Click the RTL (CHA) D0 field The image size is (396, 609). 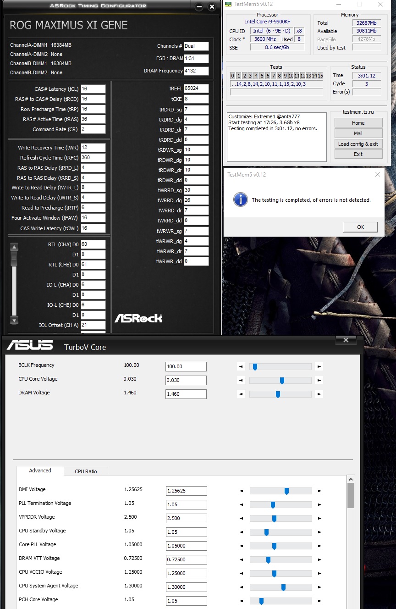[x=93, y=244]
